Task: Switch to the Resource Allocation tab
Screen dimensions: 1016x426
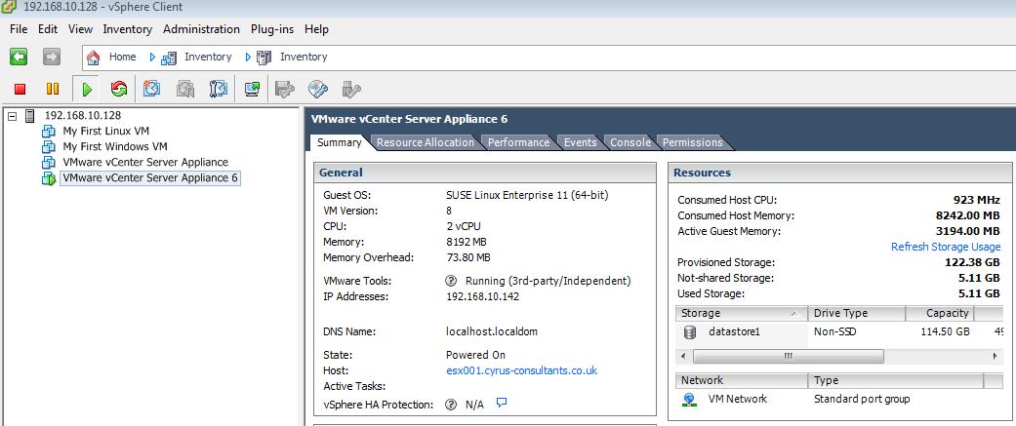Action: click(426, 142)
